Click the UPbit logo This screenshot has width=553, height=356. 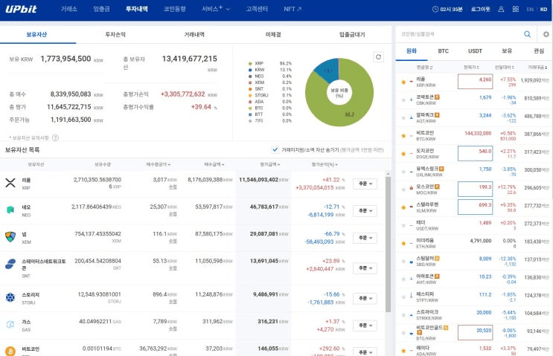[x=21, y=9]
